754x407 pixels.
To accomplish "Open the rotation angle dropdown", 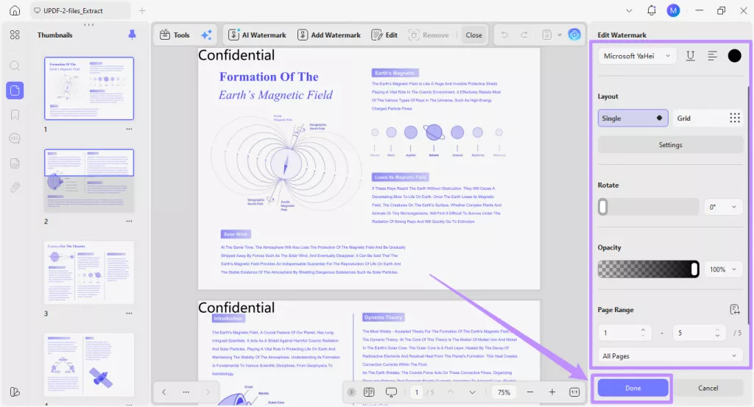I will 723,207.
